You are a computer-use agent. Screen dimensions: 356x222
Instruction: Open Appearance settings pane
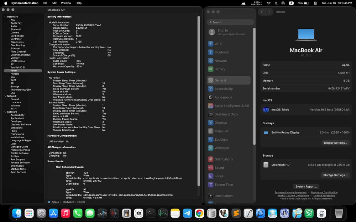[229, 97]
